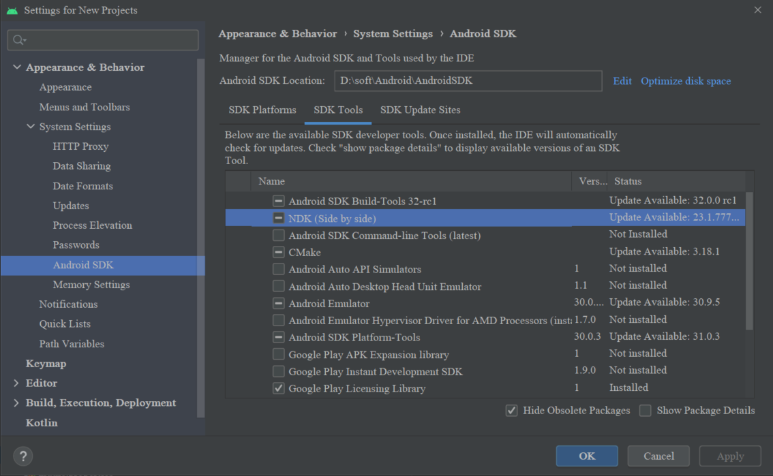Viewport: 773px width, 476px height.
Task: Collapse the System Settings tree node
Action: click(31, 127)
